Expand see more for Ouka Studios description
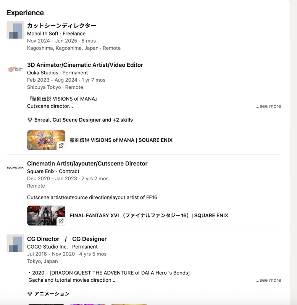297x305 pixels. click(268, 106)
